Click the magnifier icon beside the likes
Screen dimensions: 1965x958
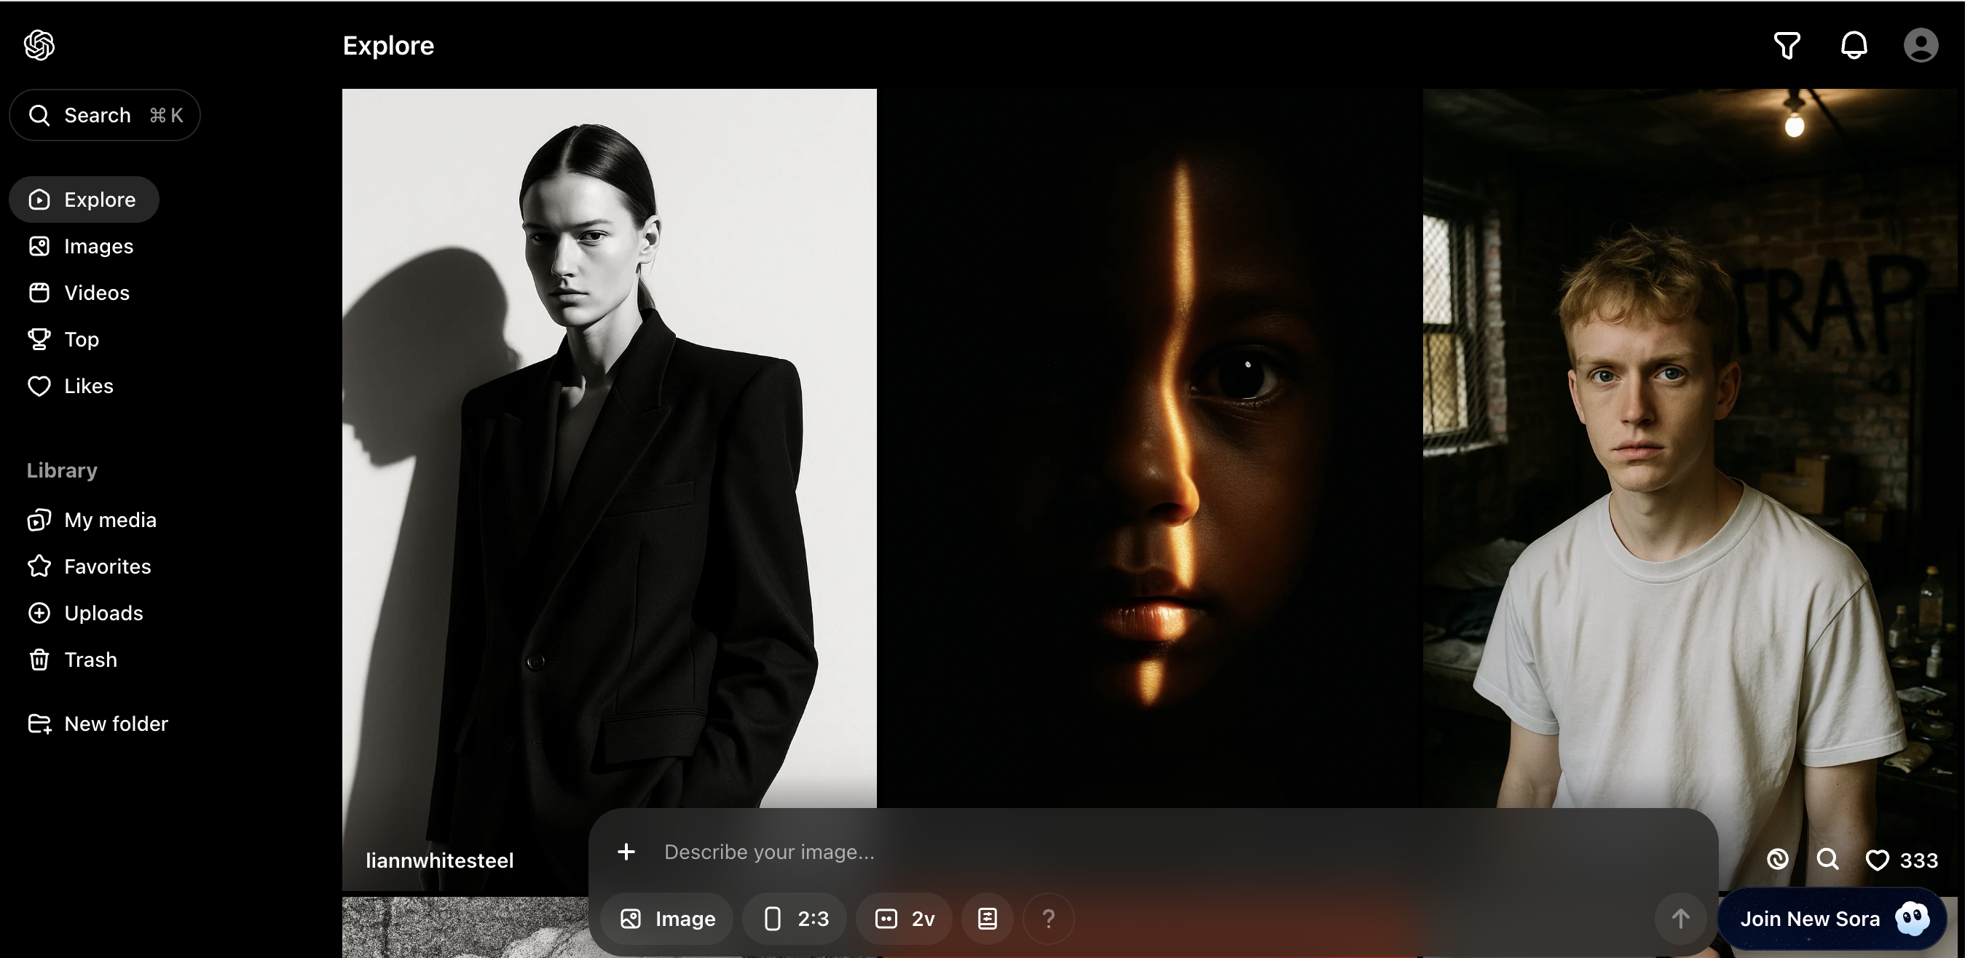[x=1827, y=860]
